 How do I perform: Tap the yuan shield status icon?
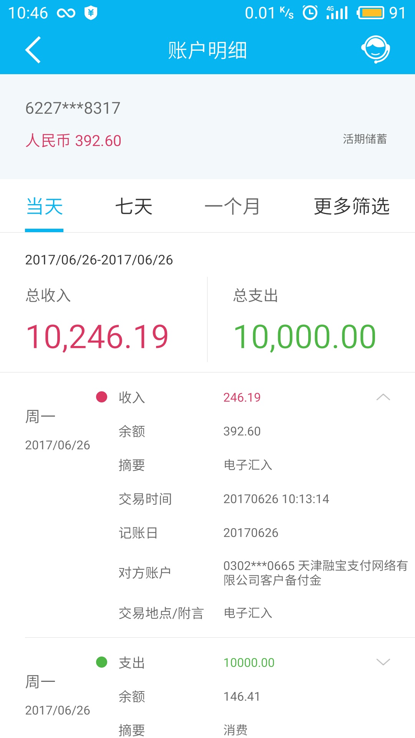(91, 13)
